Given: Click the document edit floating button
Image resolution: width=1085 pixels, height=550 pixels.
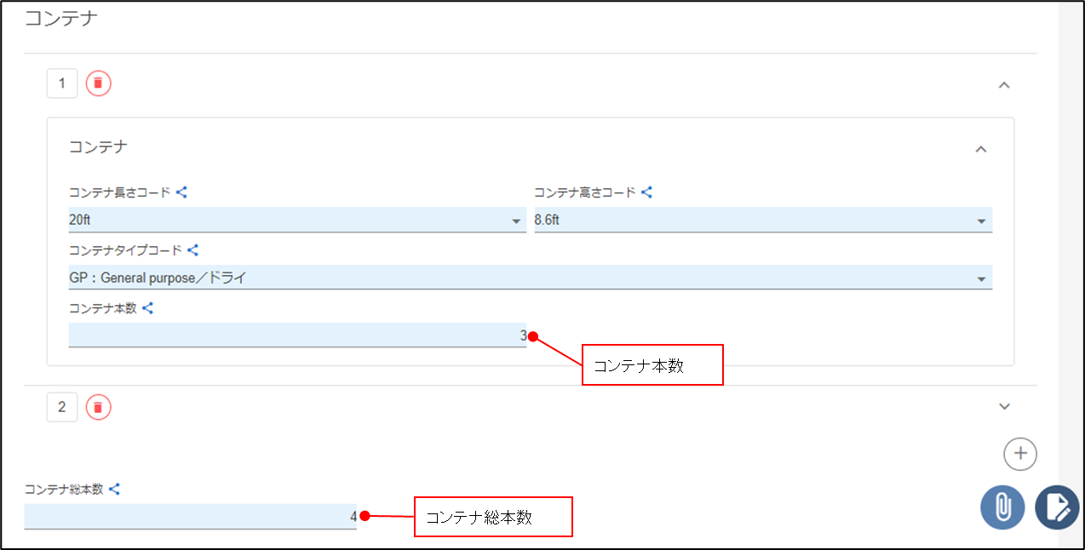Looking at the screenshot, I should tap(1056, 507).
